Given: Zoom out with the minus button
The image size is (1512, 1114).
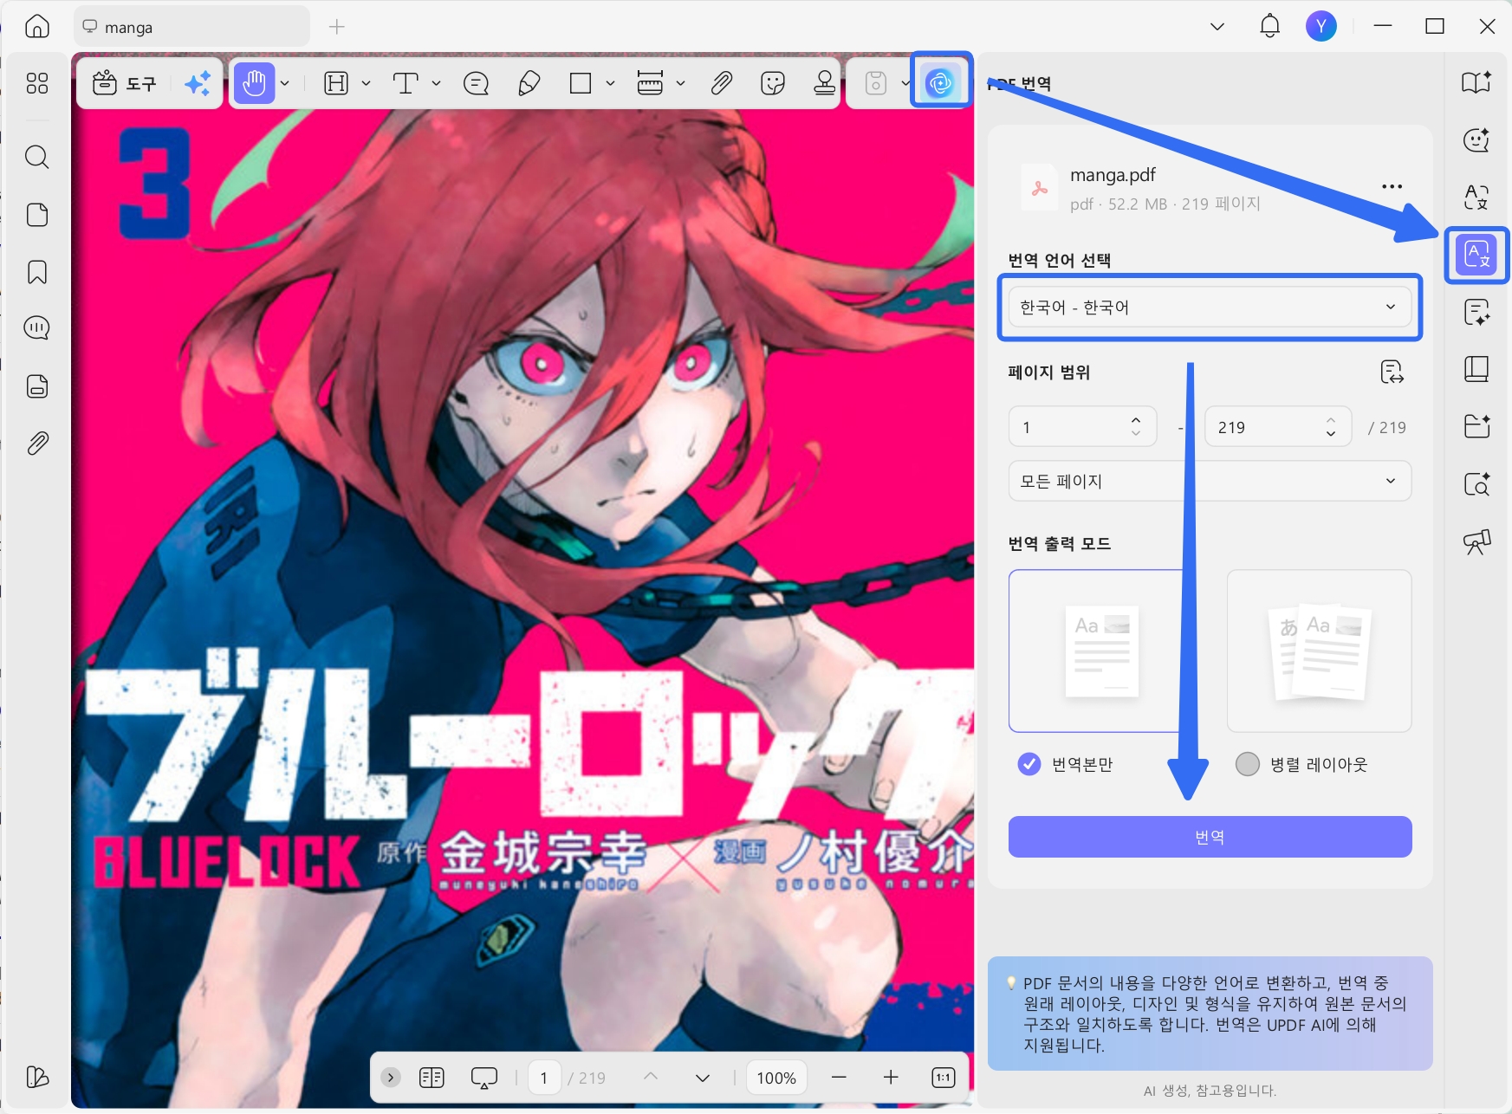Looking at the screenshot, I should (839, 1078).
